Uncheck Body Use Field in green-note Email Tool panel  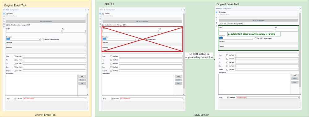228,97
